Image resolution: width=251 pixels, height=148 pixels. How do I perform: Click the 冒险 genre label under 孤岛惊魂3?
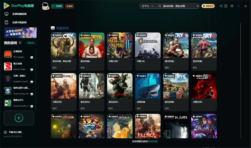167,67
